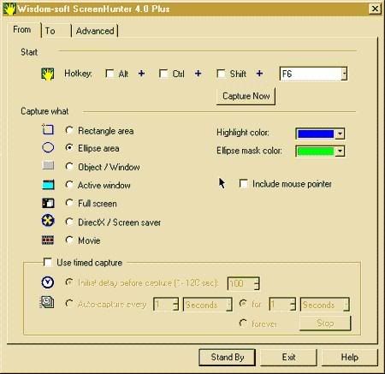The image size is (385, 374).
Task: Click the auto-capture stacked pages icon
Action: tap(46, 302)
